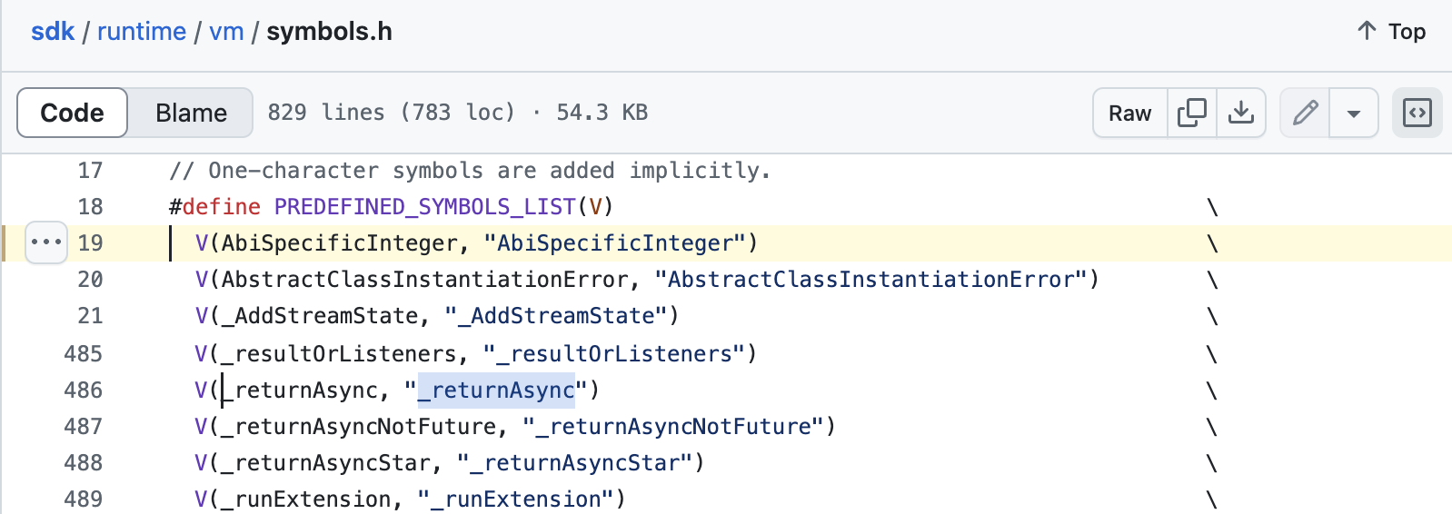Image resolution: width=1452 pixels, height=514 pixels.
Task: Expand more edit options dropdown
Action: (x=1353, y=113)
